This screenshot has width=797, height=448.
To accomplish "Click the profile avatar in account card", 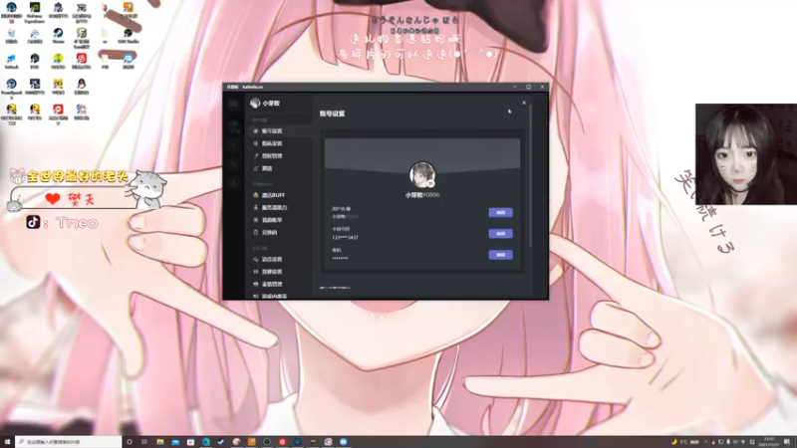I will (x=421, y=174).
